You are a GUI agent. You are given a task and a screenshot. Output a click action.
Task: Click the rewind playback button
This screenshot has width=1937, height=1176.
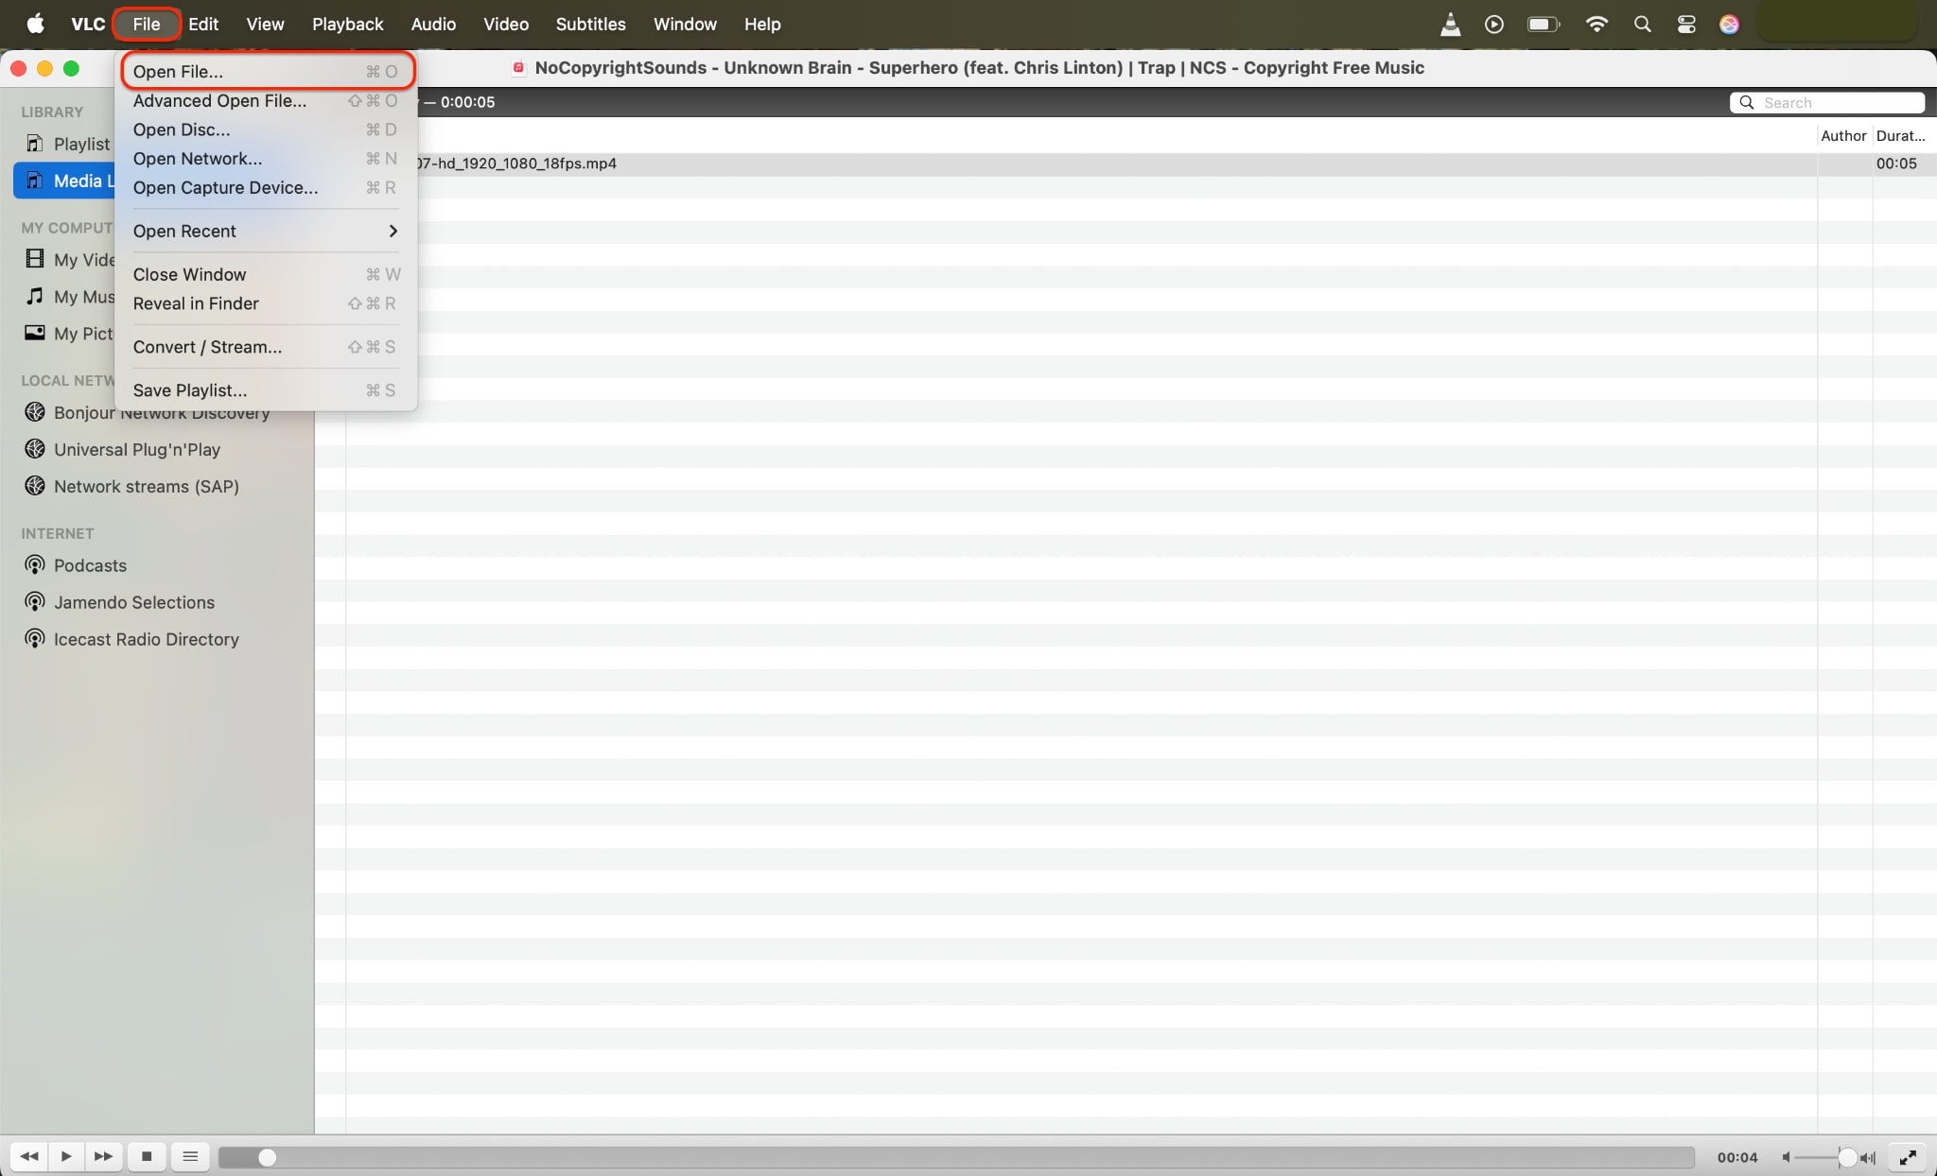coord(29,1156)
